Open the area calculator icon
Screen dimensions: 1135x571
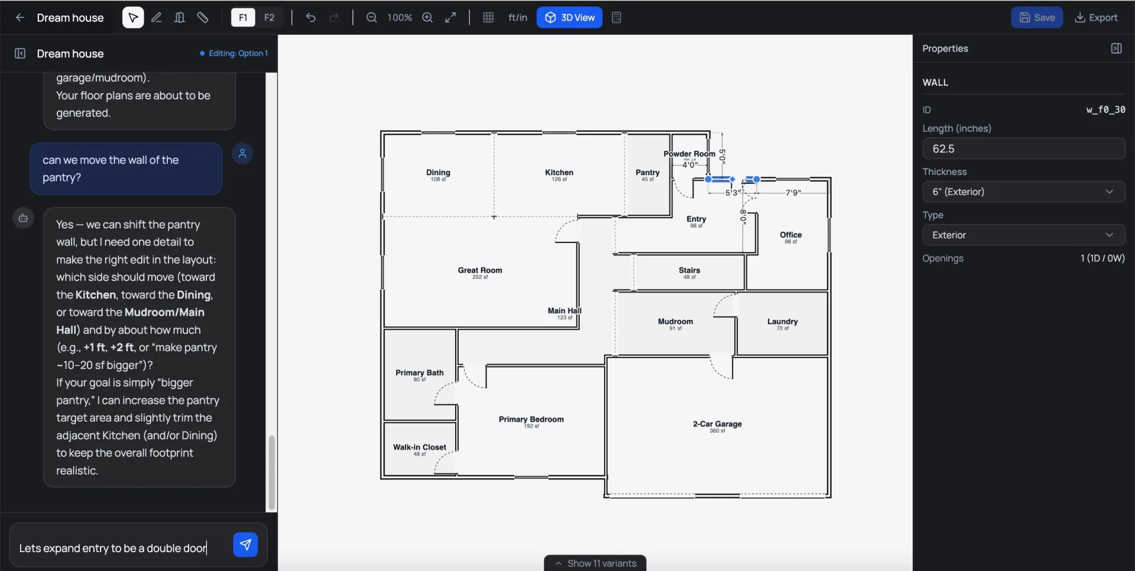point(617,18)
